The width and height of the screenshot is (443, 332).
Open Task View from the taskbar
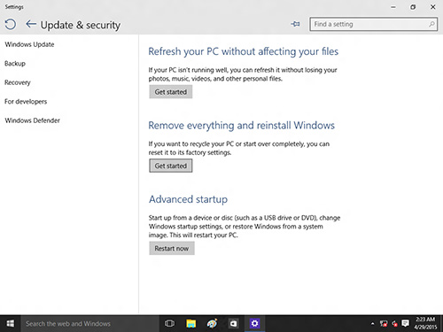[x=169, y=323]
